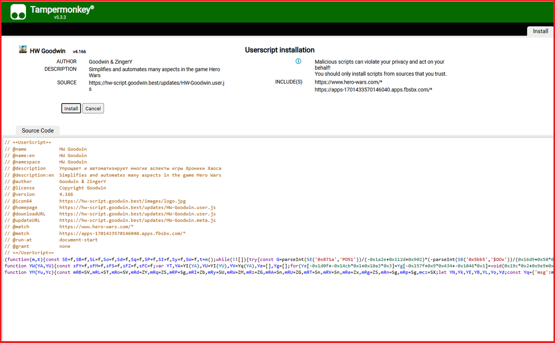Click the DESCRIPTION label
Viewport: 555px width, 343px height.
[60, 69]
